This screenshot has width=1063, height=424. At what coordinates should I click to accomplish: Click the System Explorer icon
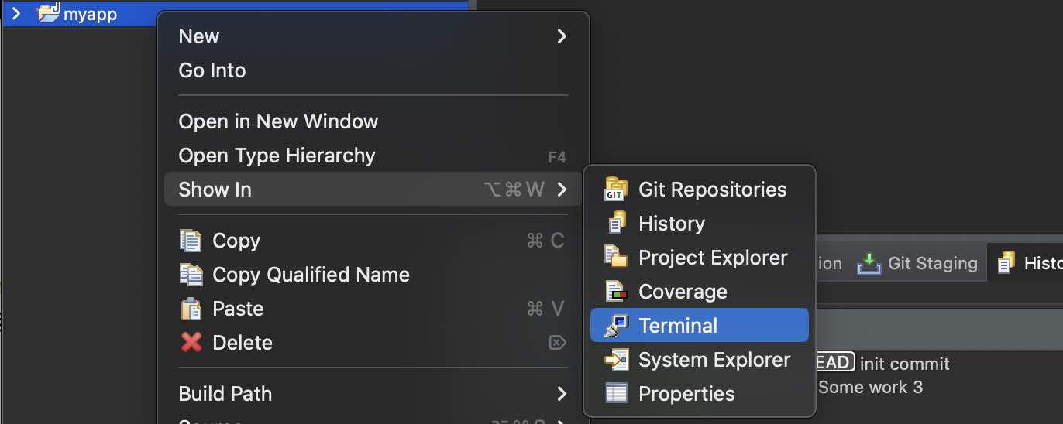pyautogui.click(x=615, y=360)
